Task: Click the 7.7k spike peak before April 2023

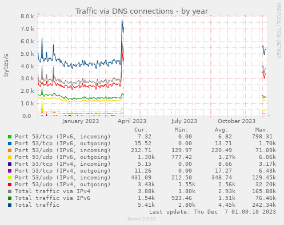Action: click(122, 20)
